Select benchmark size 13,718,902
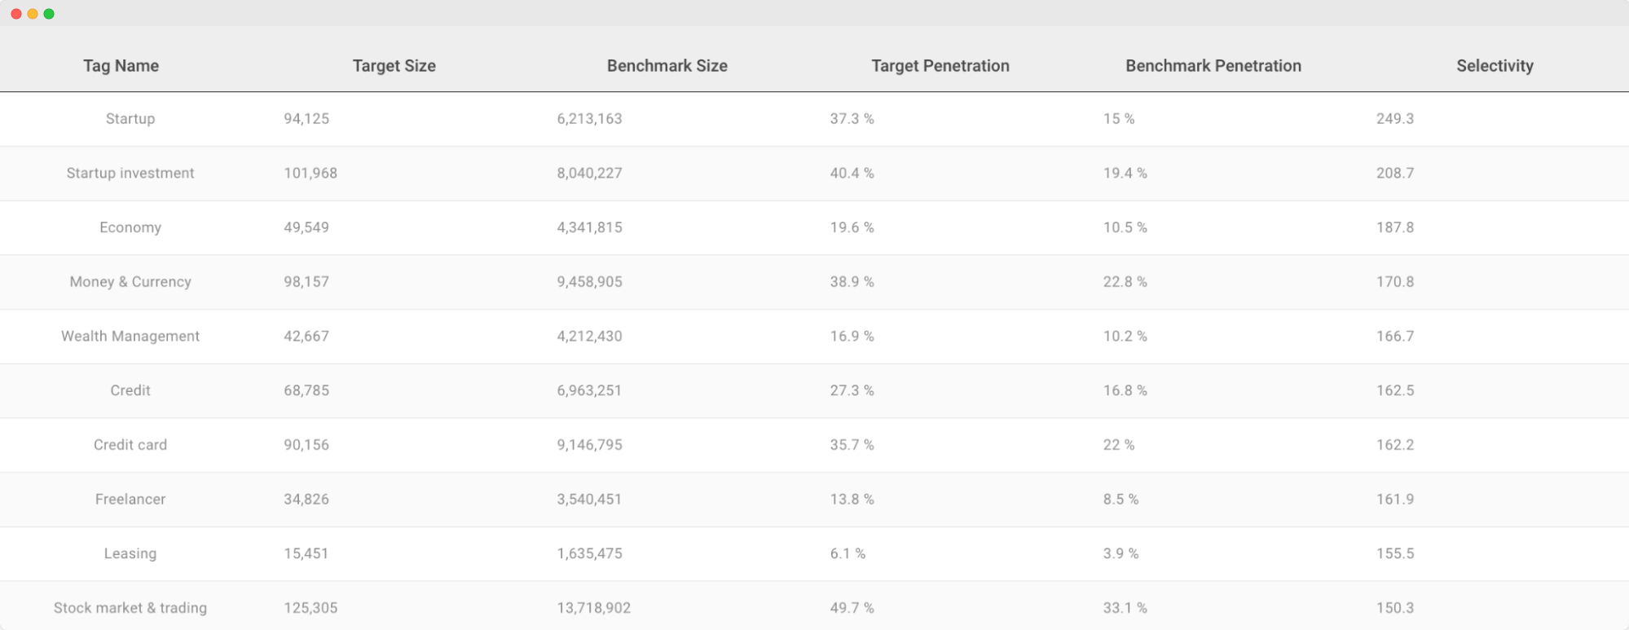The image size is (1629, 630). (x=594, y=608)
